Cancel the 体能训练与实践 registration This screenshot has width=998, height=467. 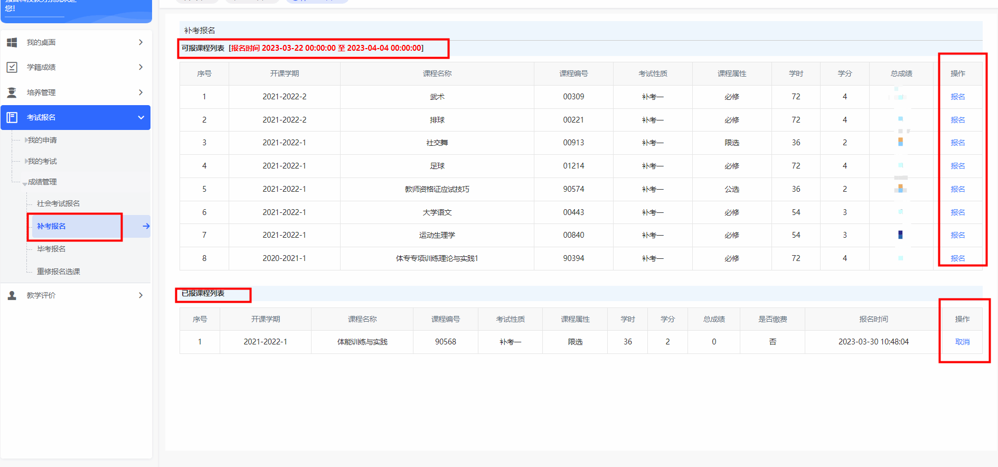pos(962,342)
